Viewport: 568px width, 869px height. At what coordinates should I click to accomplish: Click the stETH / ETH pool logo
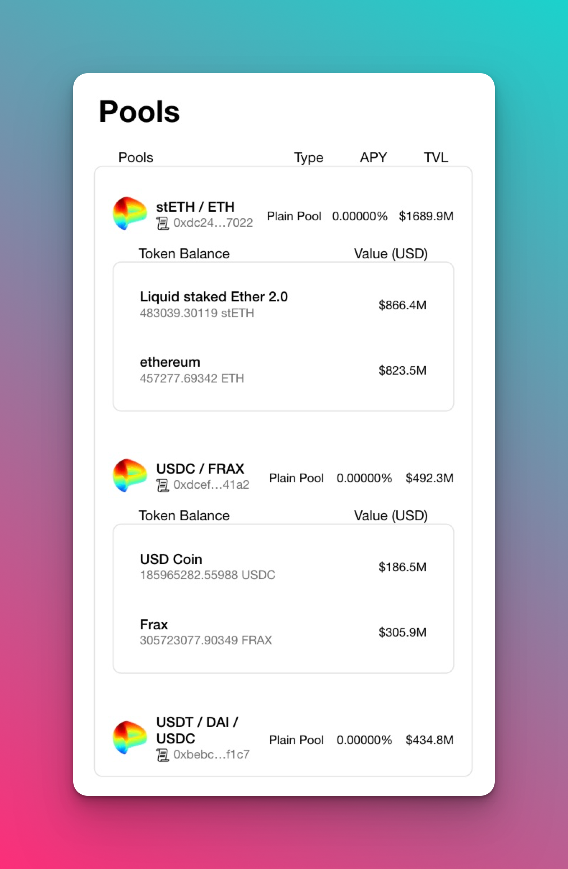pyautogui.click(x=130, y=213)
